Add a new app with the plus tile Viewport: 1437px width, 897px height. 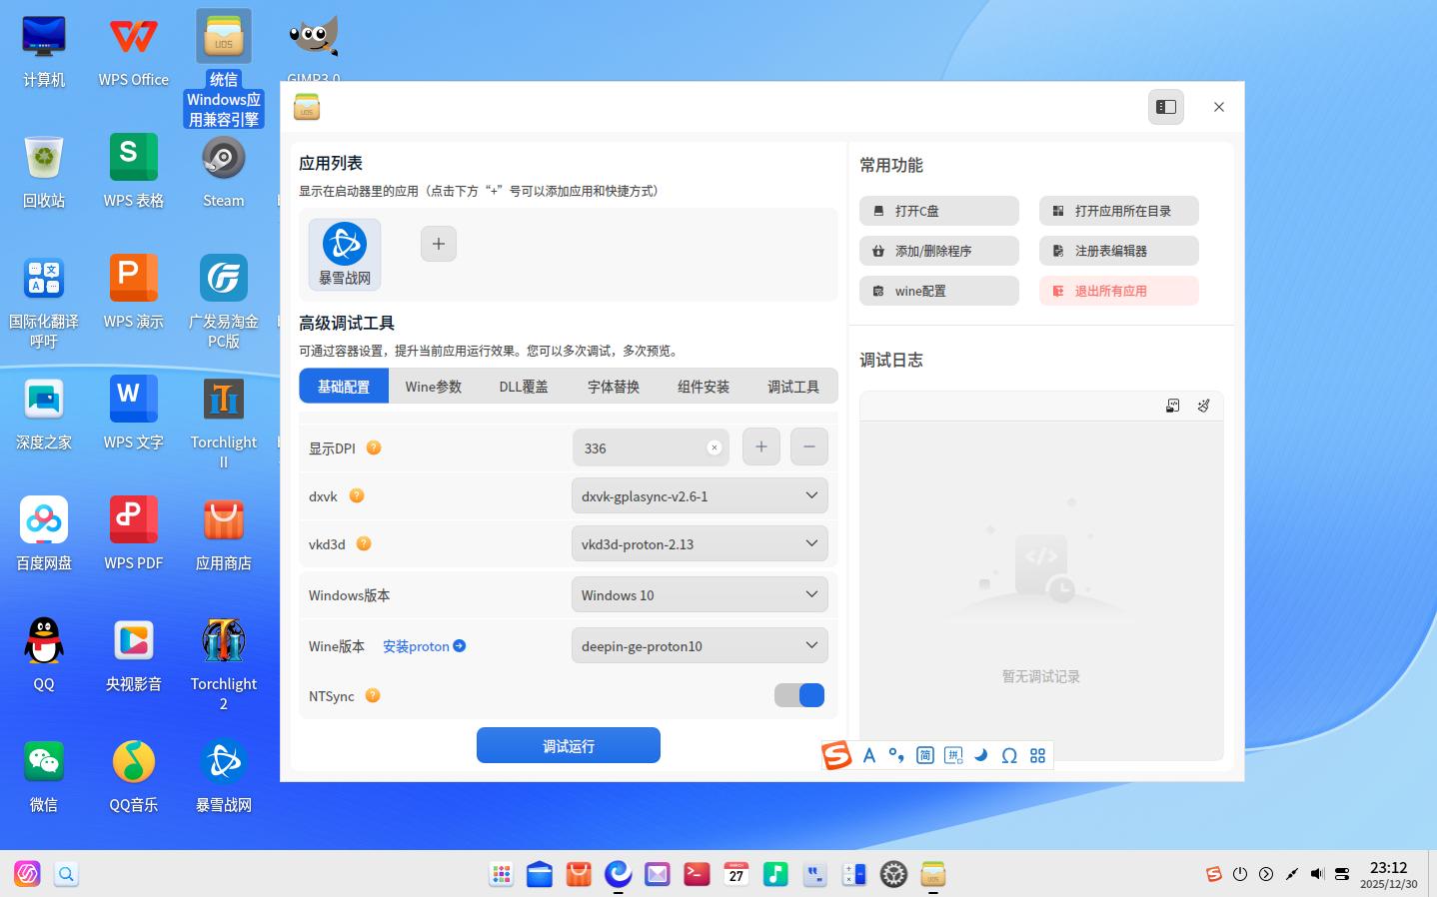coord(439,244)
